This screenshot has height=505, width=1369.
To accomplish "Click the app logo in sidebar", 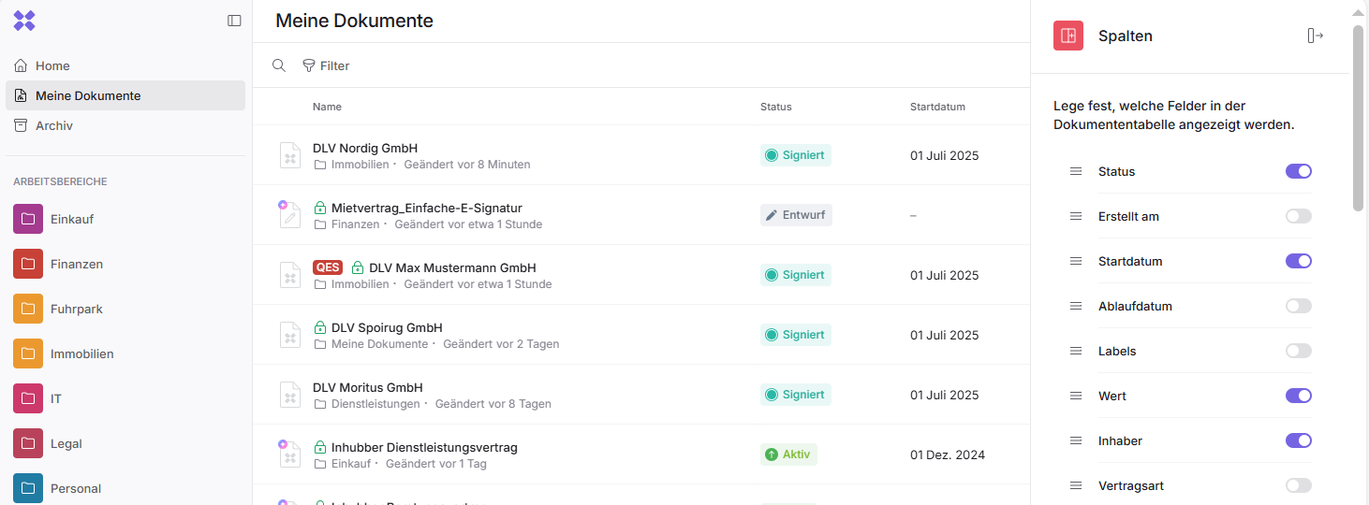I will click(24, 21).
